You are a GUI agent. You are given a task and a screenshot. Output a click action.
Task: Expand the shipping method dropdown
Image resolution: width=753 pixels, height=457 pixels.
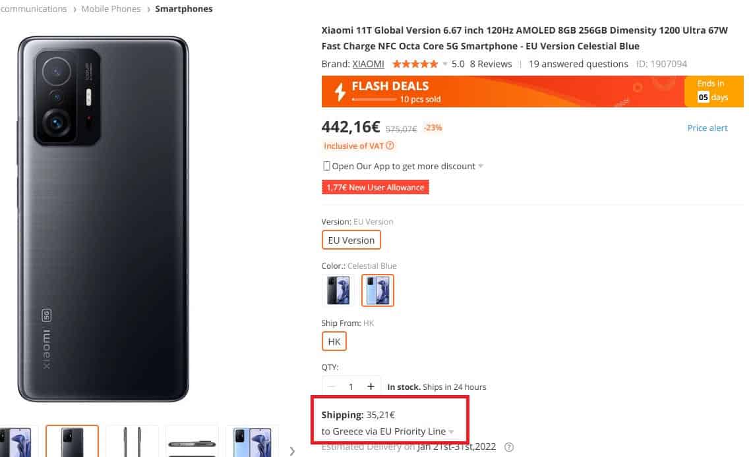point(452,432)
